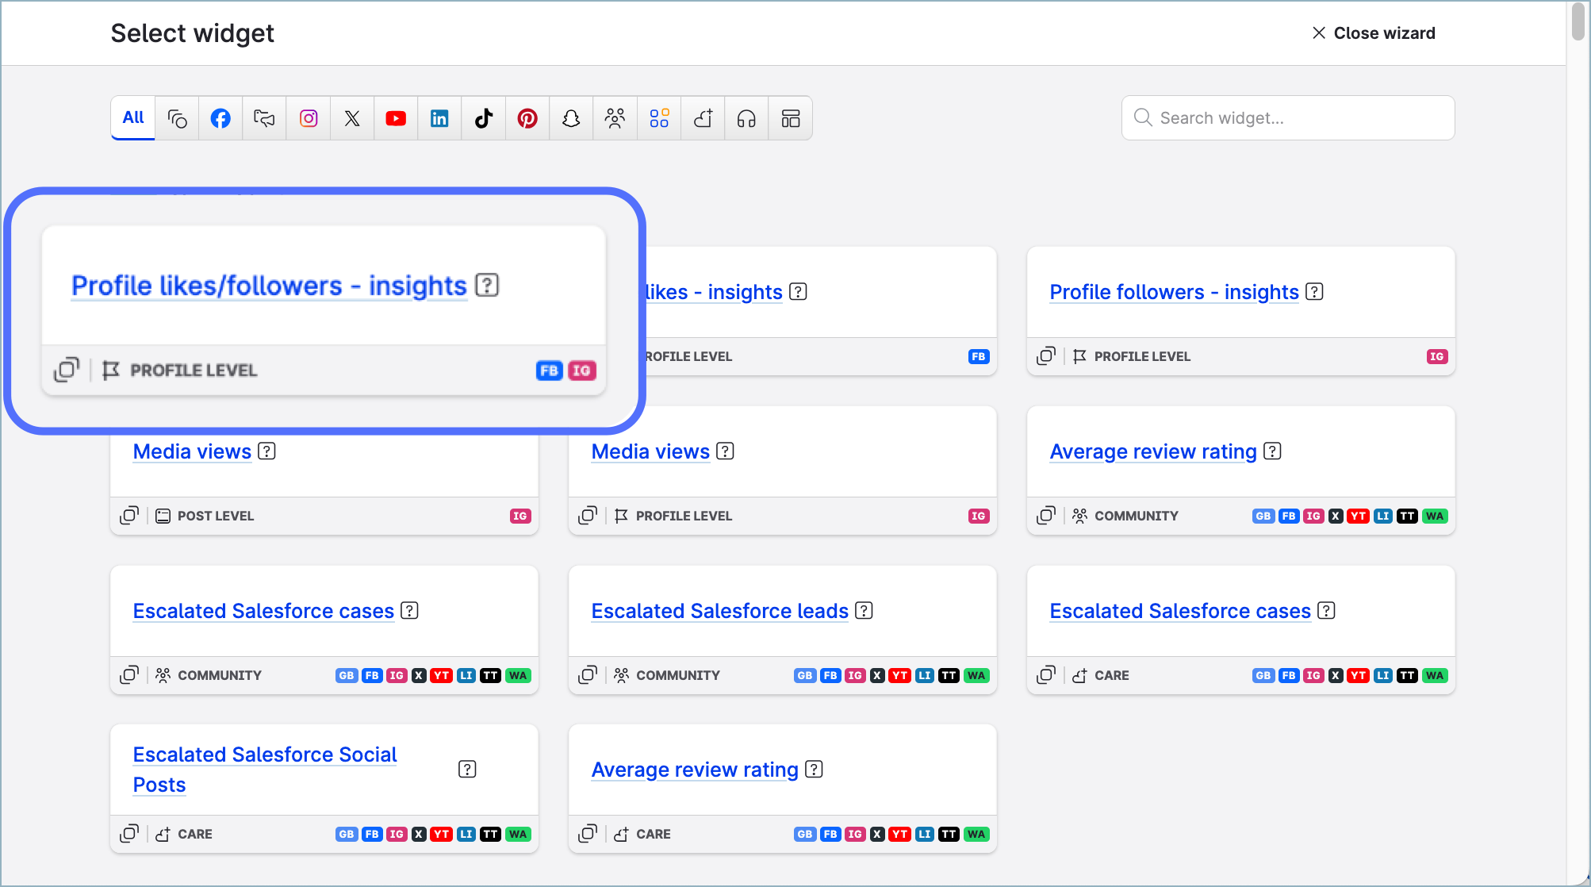Viewport: 1591px width, 887px height.
Task: Click the vertical scrollbar thumb
Action: point(1578,22)
